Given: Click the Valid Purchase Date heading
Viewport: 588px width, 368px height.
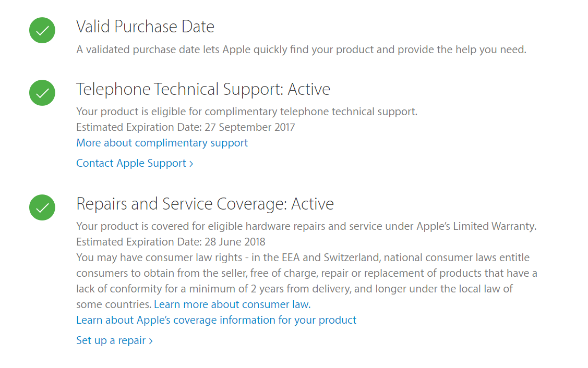Looking at the screenshot, I should tap(145, 27).
